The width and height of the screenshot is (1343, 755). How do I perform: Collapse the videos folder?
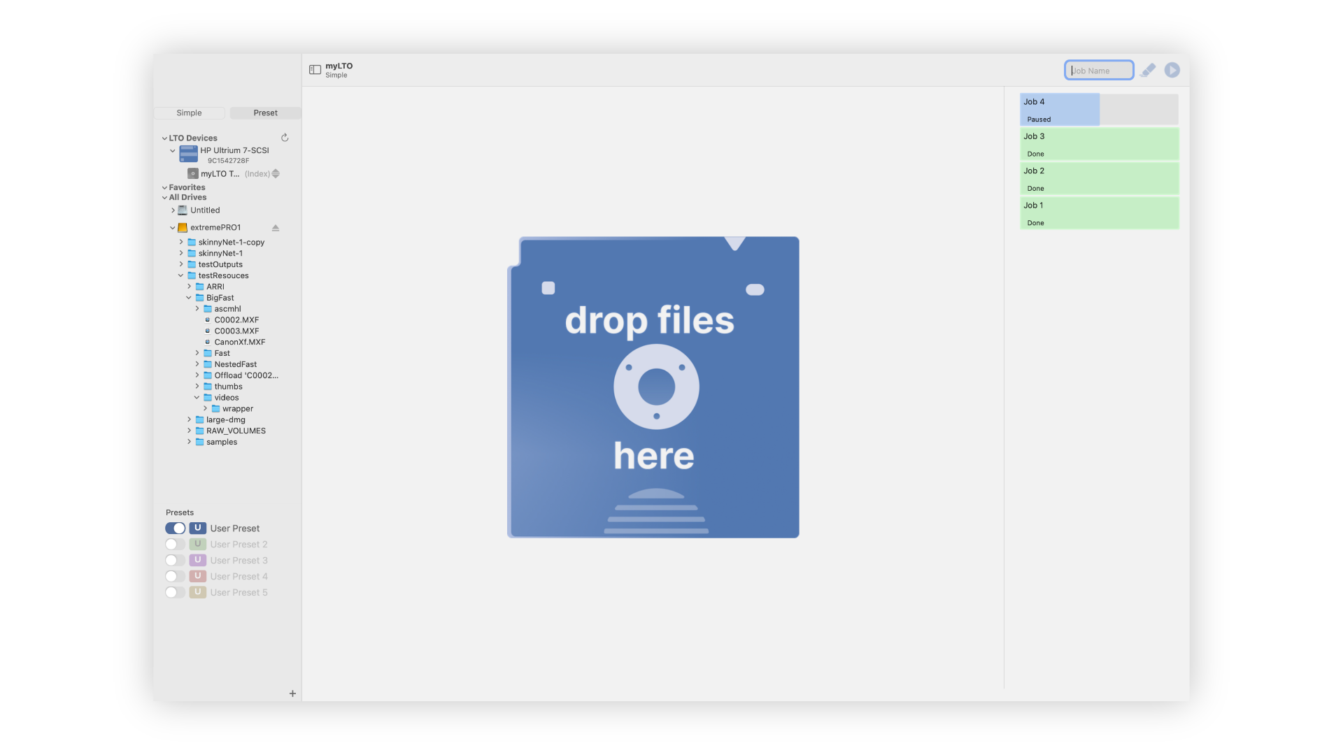197,397
